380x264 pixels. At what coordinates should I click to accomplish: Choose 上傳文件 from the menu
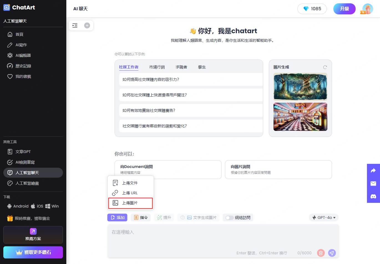coord(130,183)
